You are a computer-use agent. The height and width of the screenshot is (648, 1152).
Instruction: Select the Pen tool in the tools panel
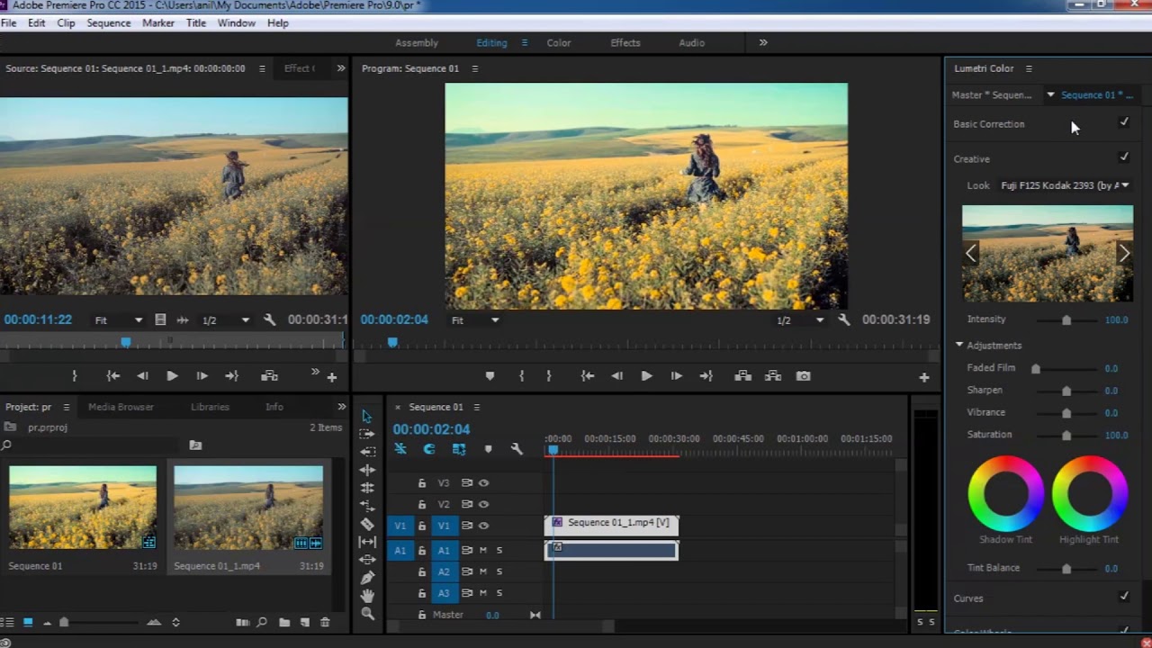pyautogui.click(x=367, y=578)
